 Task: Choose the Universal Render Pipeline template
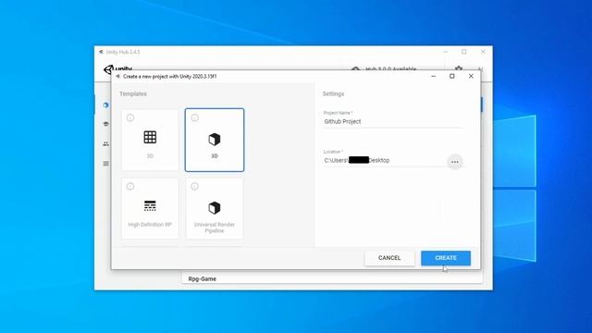pyautogui.click(x=215, y=208)
